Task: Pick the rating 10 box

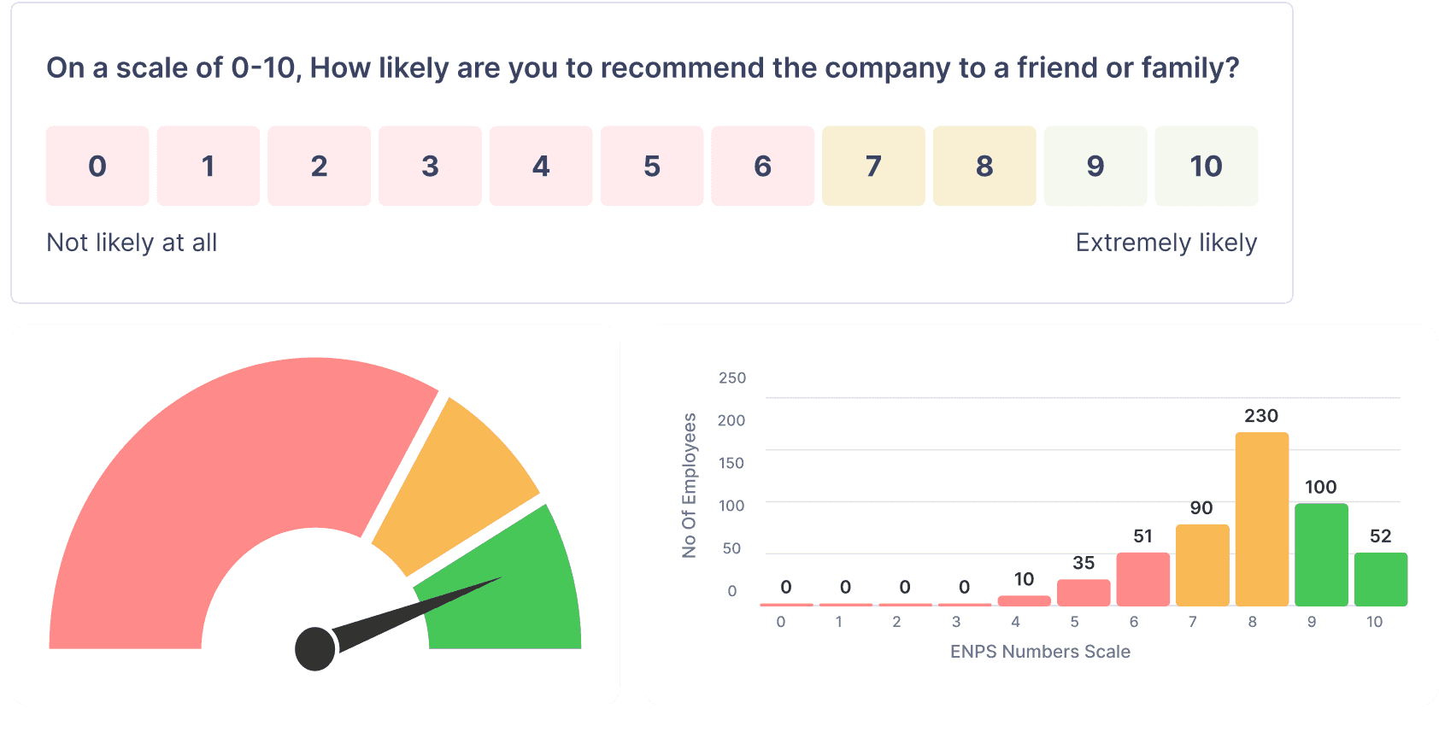Action: 1206,166
